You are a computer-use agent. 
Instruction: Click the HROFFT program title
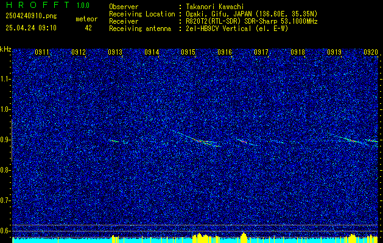[x=38, y=5]
